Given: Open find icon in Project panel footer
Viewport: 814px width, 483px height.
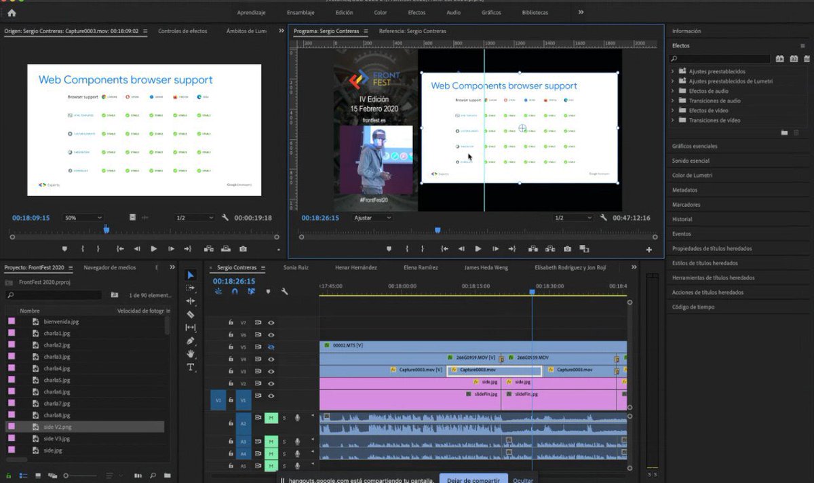Looking at the screenshot, I should point(153,476).
